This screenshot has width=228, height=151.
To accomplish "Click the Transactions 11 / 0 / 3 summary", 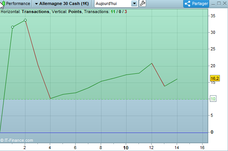I will click(105, 12).
